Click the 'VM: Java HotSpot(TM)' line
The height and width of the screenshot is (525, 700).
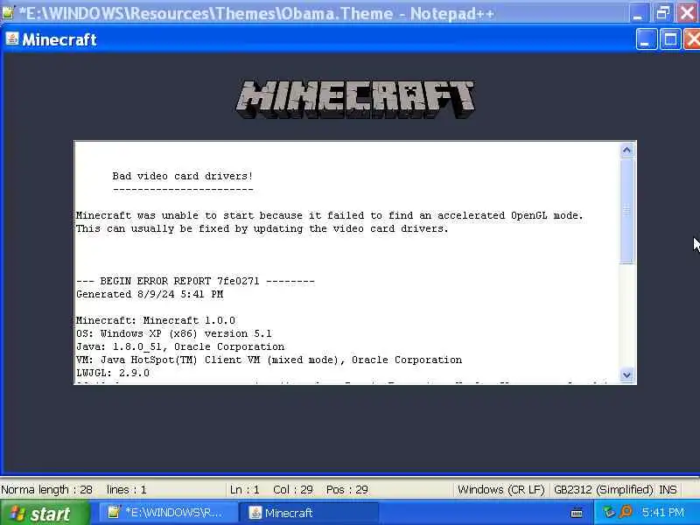pyautogui.click(x=269, y=360)
